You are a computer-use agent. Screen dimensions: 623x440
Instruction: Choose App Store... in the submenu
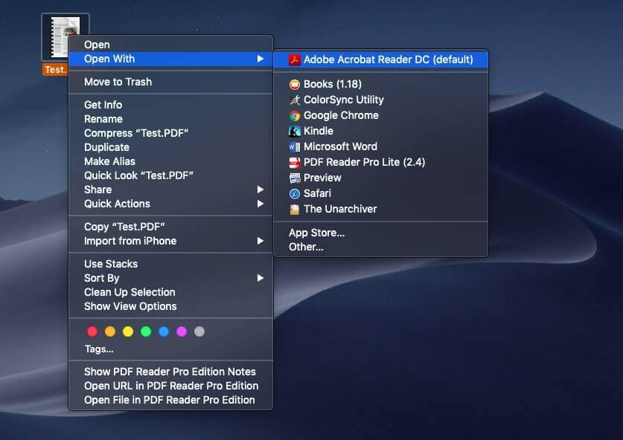coord(380,233)
